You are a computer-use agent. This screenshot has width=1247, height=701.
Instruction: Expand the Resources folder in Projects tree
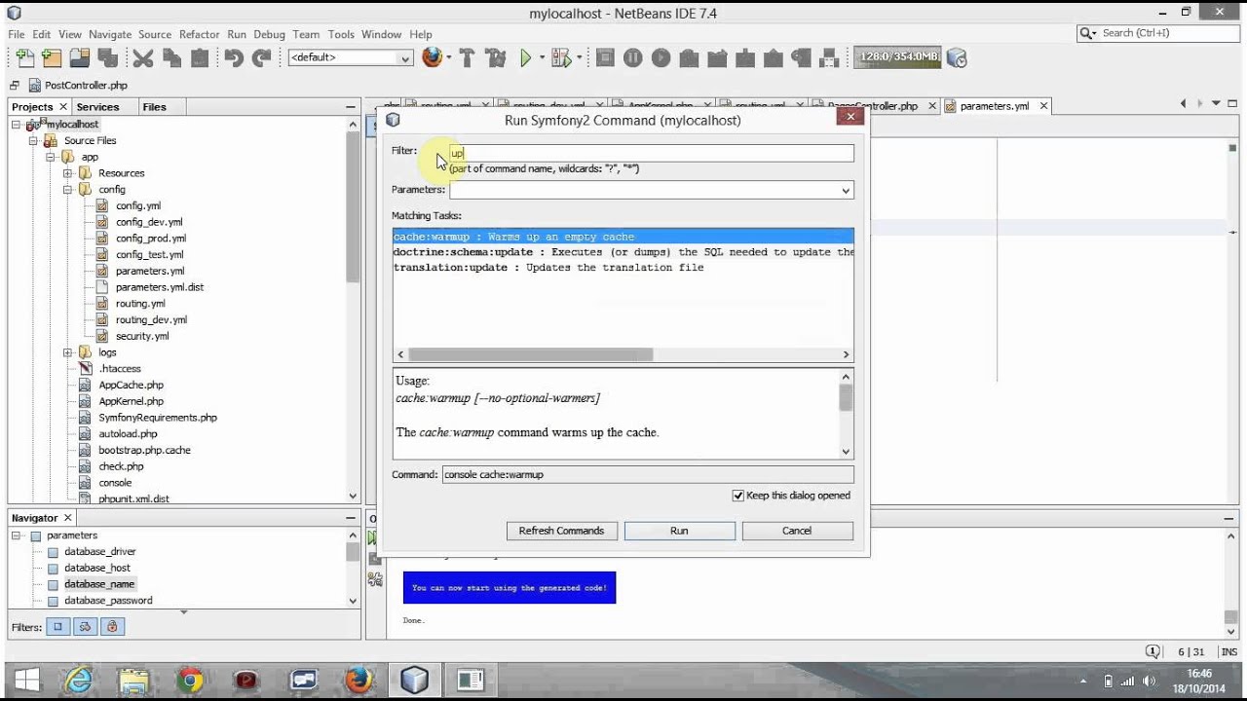tap(68, 173)
